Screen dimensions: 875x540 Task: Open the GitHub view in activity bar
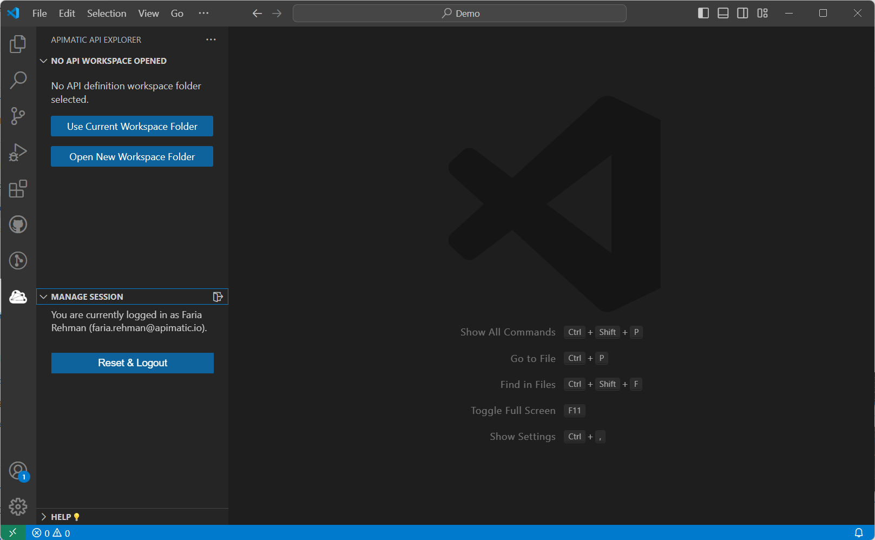(x=18, y=224)
